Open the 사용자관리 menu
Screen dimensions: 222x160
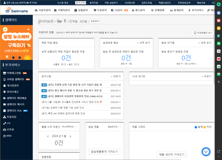(43, 10)
